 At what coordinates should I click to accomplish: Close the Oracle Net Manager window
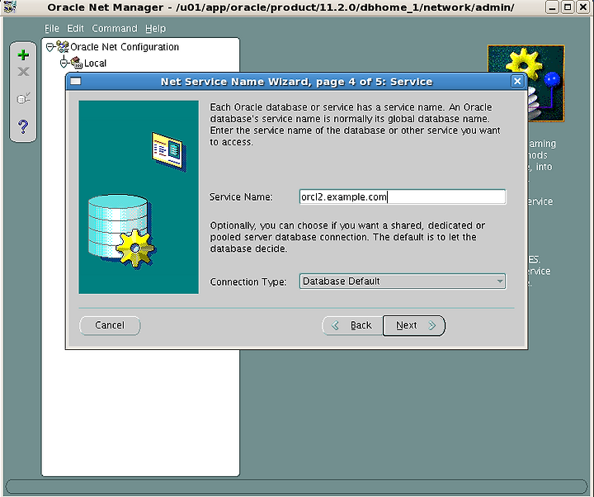[x=583, y=7]
